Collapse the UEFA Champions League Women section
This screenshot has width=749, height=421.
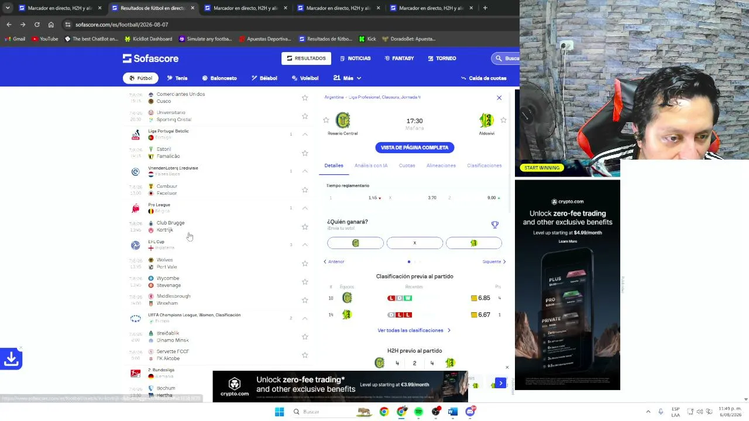pyautogui.click(x=305, y=319)
